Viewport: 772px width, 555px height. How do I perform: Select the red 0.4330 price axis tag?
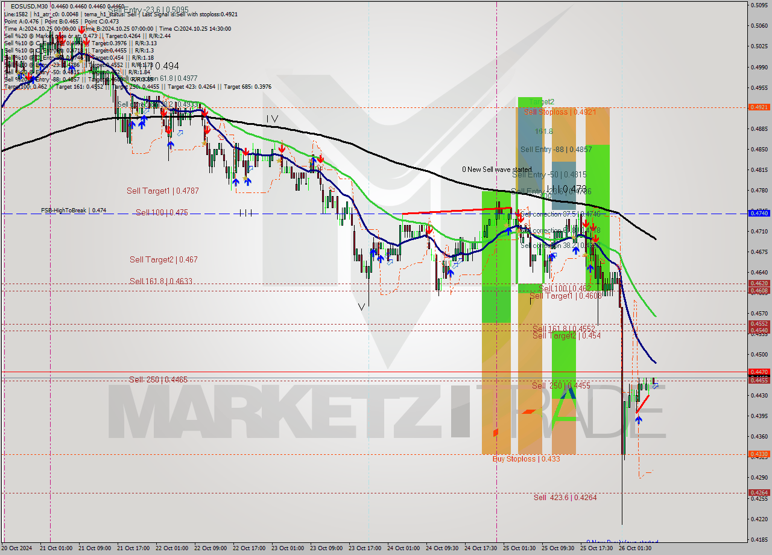pyautogui.click(x=759, y=454)
